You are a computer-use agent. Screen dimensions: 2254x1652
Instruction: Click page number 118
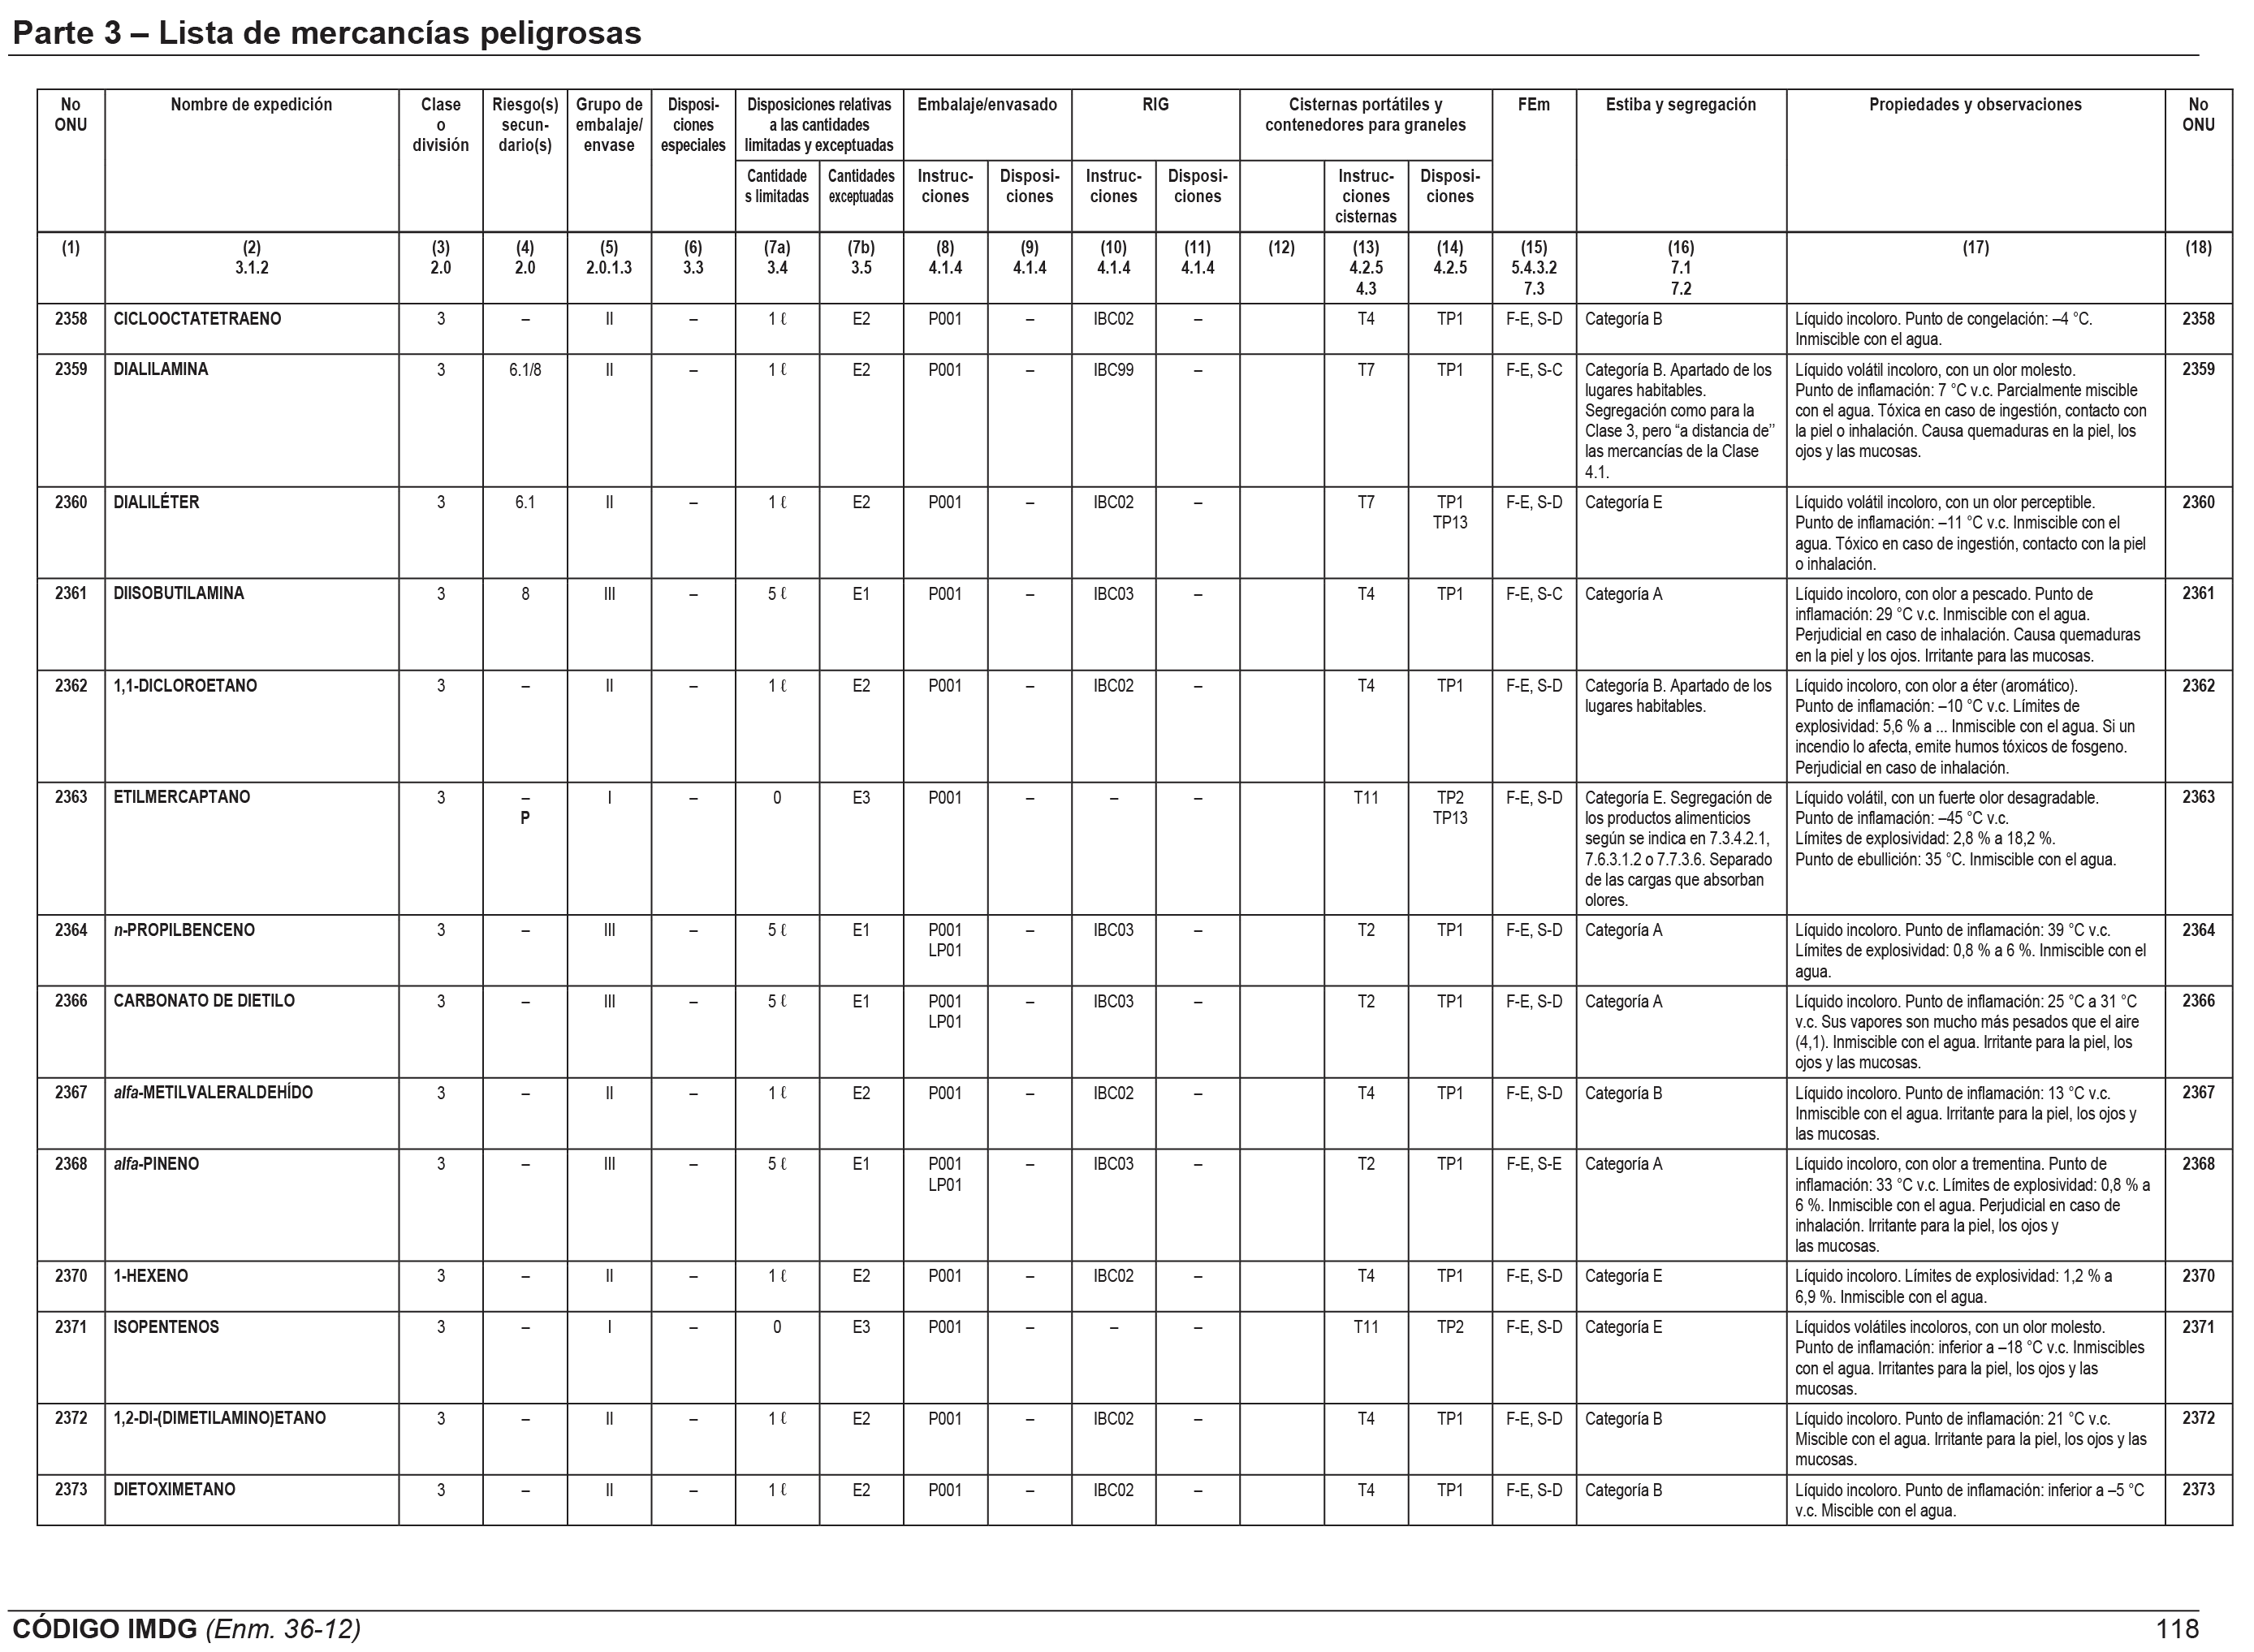(x=2177, y=1629)
